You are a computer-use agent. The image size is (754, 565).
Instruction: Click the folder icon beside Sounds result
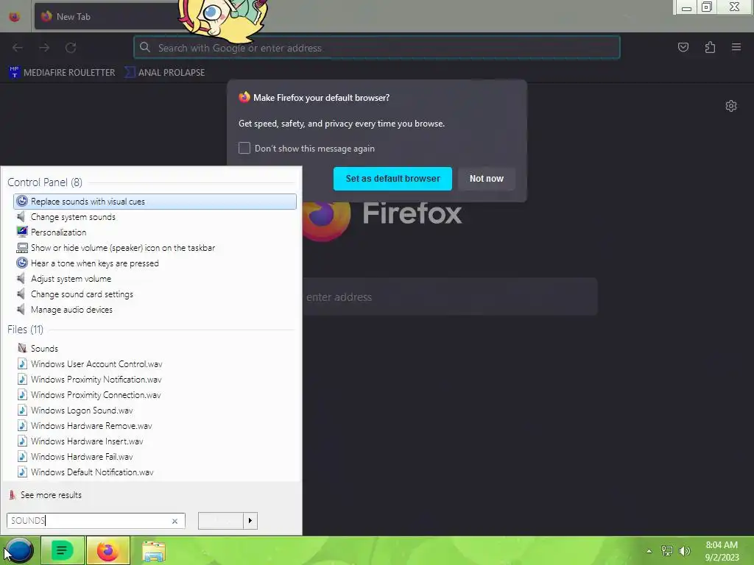click(x=22, y=348)
